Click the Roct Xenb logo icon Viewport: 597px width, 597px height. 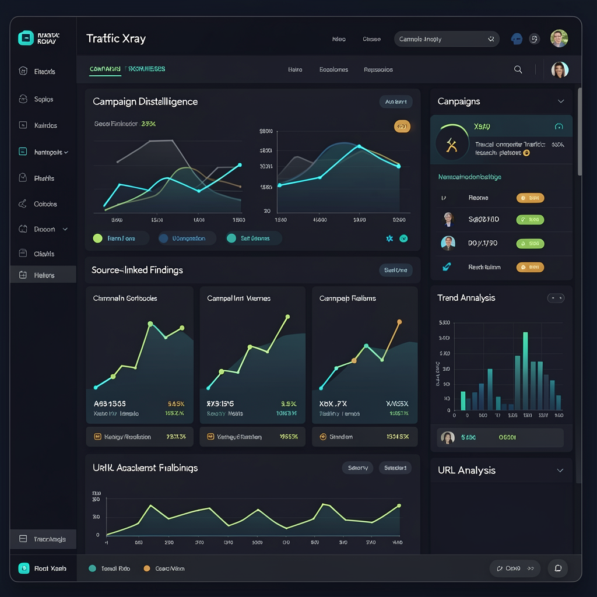tap(23, 568)
